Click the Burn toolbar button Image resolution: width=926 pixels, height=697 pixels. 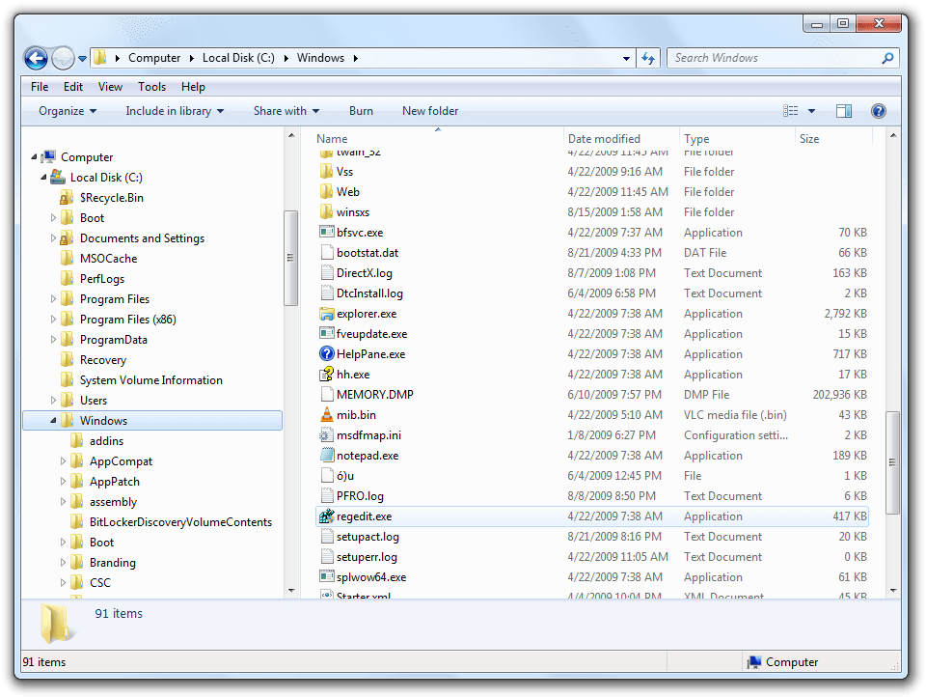(361, 110)
